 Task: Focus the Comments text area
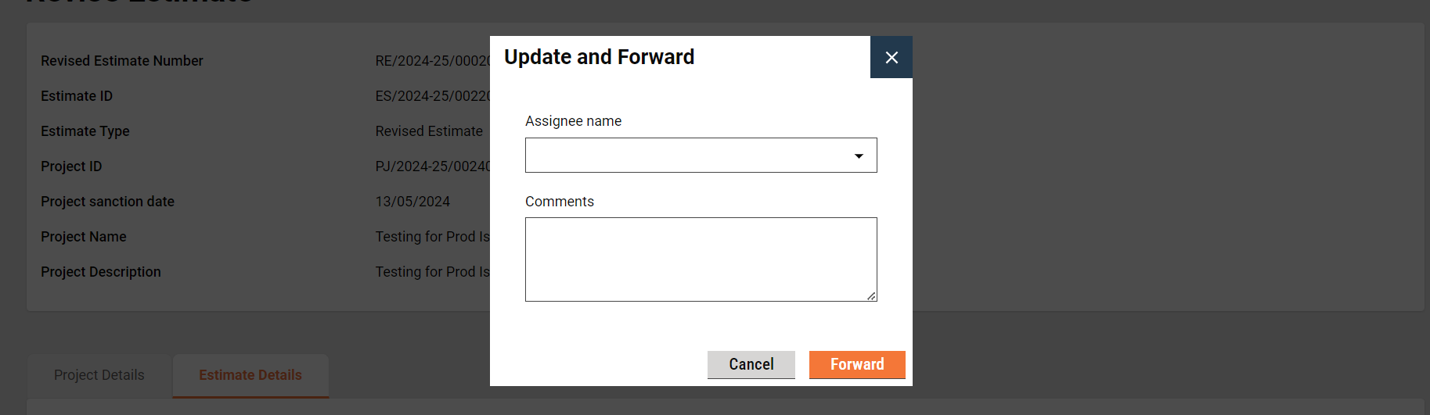pos(701,259)
